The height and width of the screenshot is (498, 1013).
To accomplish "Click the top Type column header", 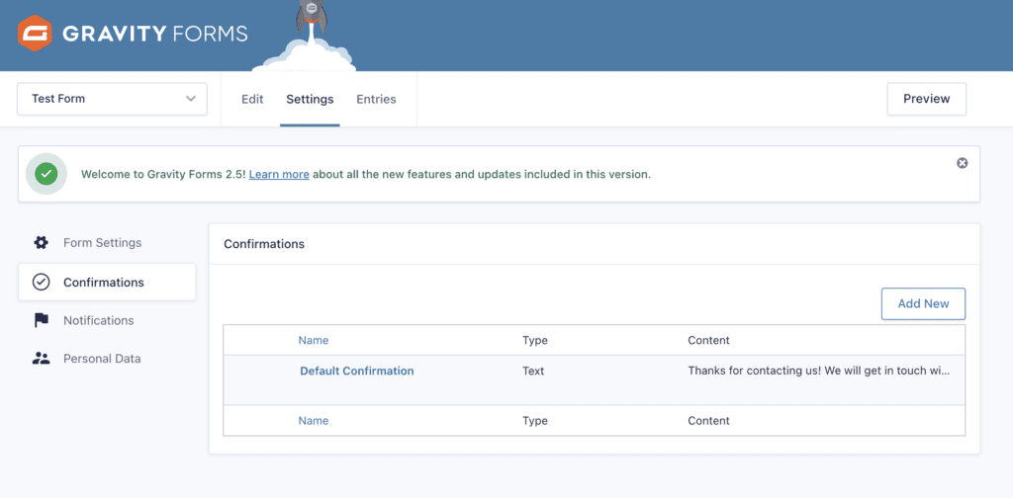I will click(x=535, y=340).
